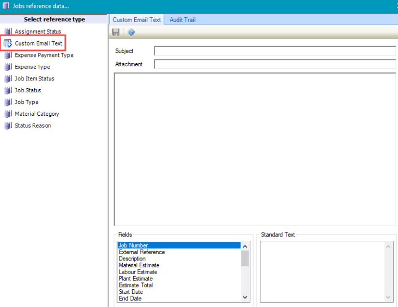The height and width of the screenshot is (307, 398).
Task: Click the Job Item Status icon
Action: (8, 79)
